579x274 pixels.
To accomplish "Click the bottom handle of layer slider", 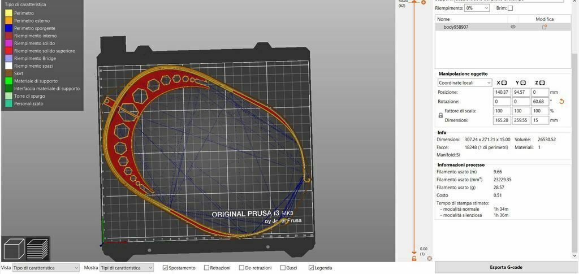I will coord(414,251).
